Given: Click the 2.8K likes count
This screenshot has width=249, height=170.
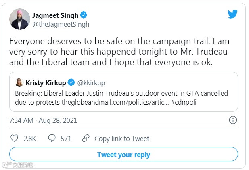Looking at the screenshot, I should pos(30,139).
